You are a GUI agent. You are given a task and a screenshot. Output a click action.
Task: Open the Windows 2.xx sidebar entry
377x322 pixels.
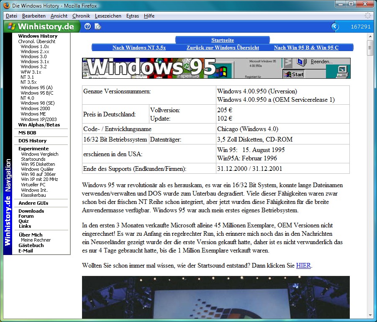tap(35, 52)
